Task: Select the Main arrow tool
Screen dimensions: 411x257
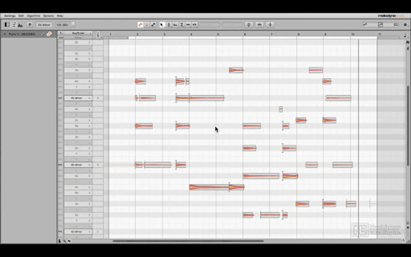Action: tap(162, 25)
